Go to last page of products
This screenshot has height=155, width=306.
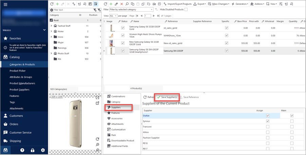click(x=158, y=16)
